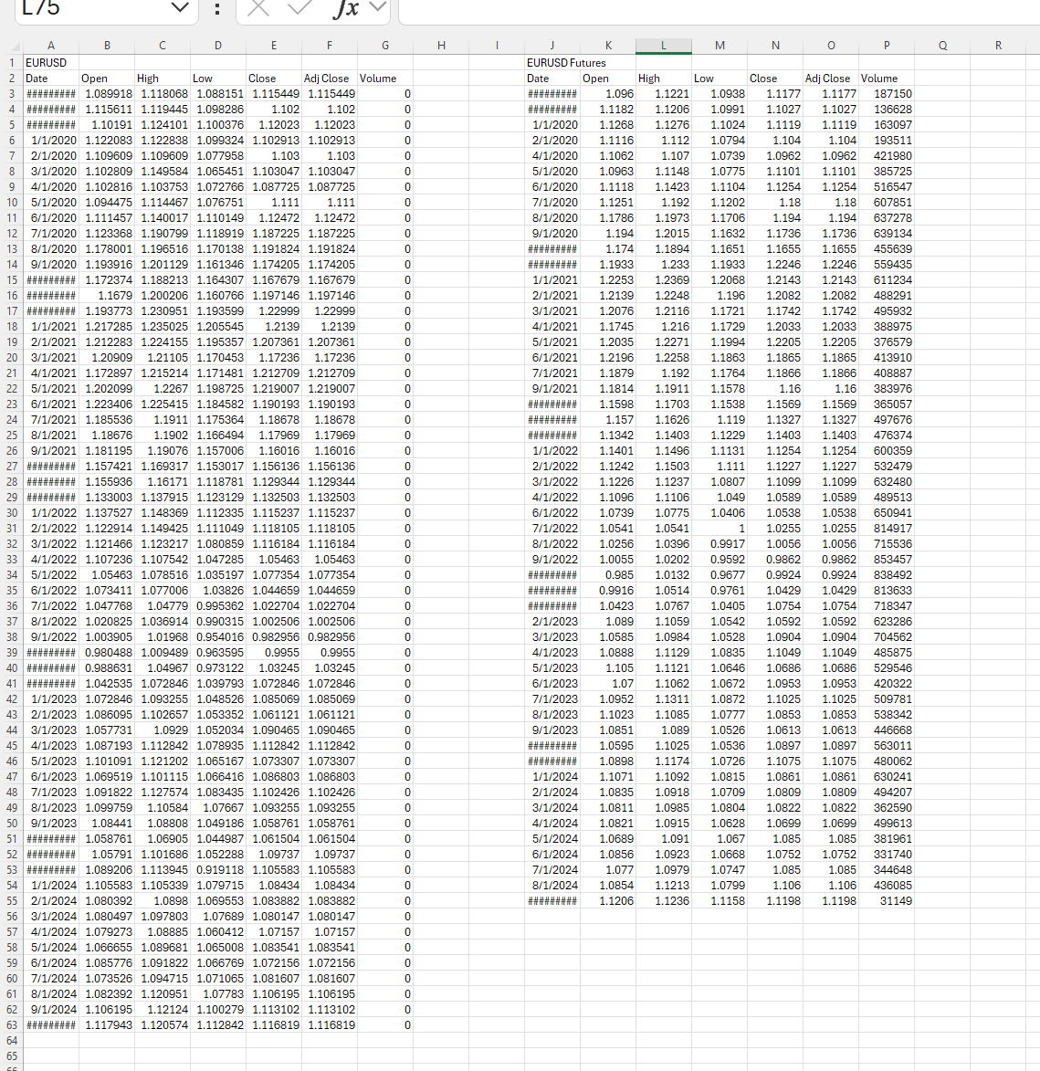Select row 63 header at the data's bottom

click(11, 1024)
